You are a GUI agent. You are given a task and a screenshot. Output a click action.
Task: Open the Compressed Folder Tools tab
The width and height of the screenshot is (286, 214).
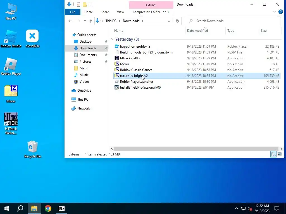(x=151, y=12)
